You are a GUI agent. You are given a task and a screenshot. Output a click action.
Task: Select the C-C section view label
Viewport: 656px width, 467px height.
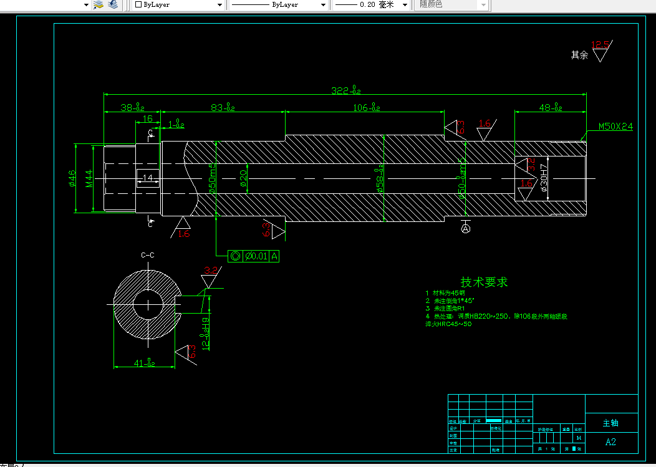tap(147, 255)
